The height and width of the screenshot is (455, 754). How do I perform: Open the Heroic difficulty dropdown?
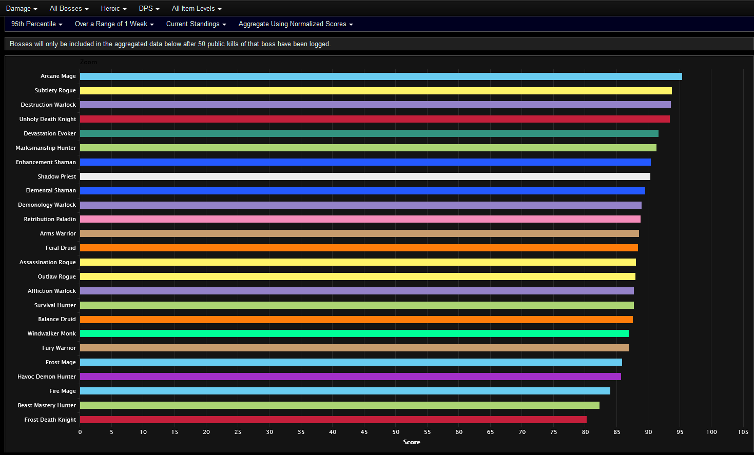[113, 9]
